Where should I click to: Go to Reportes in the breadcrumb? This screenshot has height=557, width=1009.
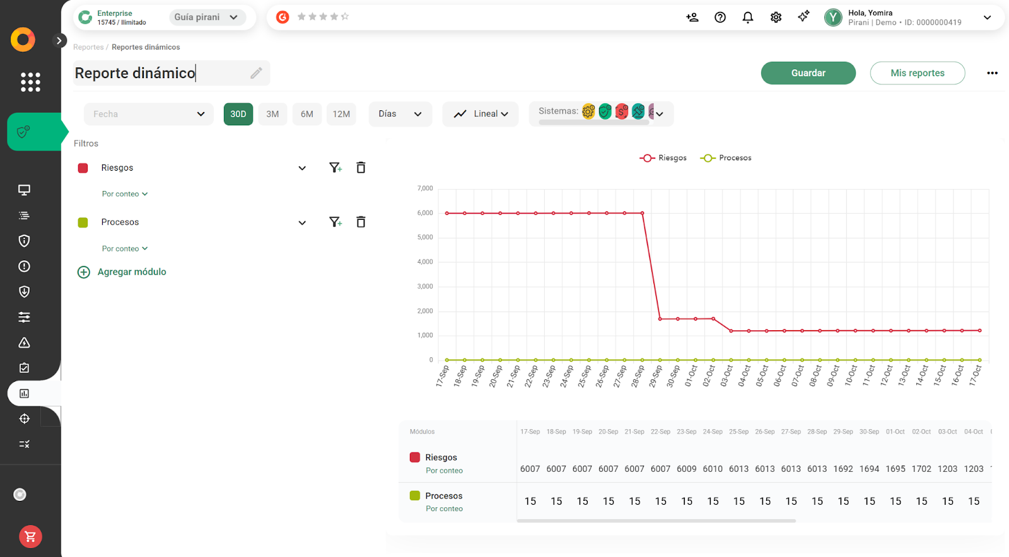pyautogui.click(x=88, y=47)
